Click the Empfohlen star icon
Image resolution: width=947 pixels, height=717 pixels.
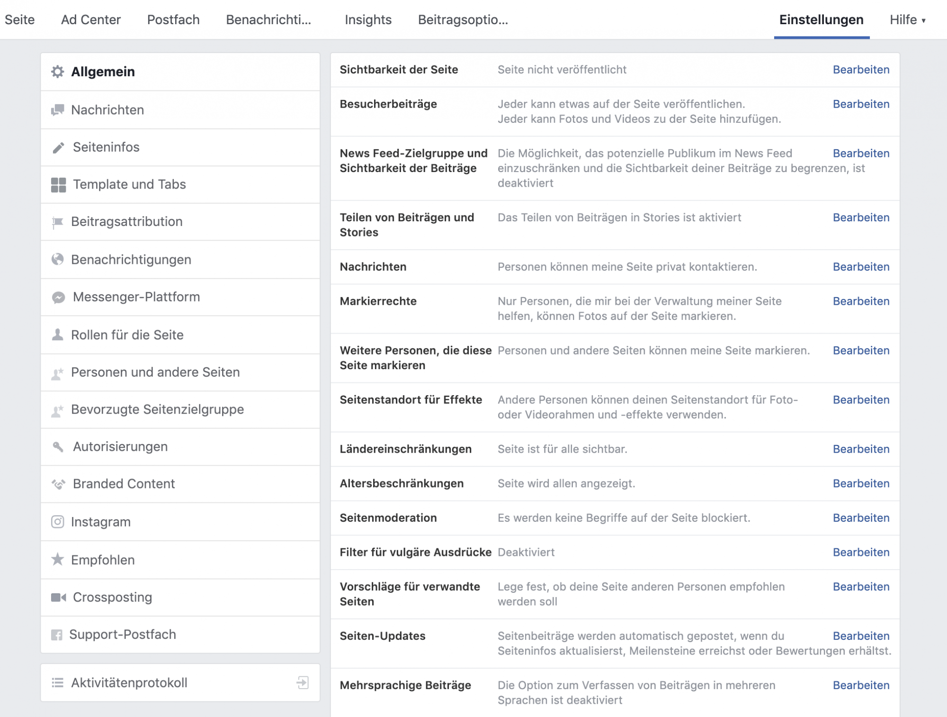click(58, 560)
